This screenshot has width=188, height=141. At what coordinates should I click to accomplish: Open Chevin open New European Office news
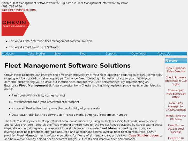point(176,94)
